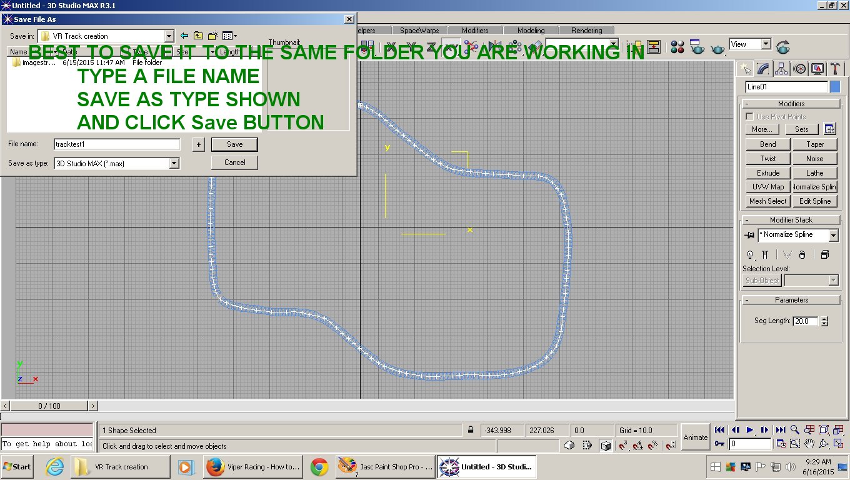This screenshot has height=480, width=850.
Task: Click the Edit Stack icon
Action: [825, 255]
